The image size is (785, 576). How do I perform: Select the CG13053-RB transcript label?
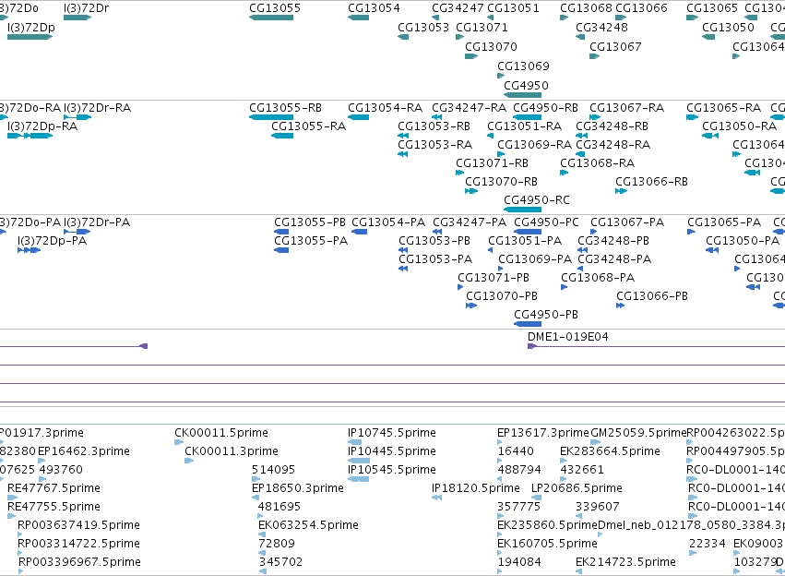coord(434,126)
